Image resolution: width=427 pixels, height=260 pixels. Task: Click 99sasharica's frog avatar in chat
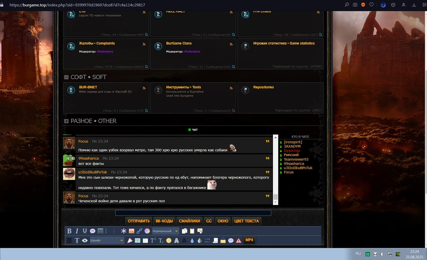point(69,160)
